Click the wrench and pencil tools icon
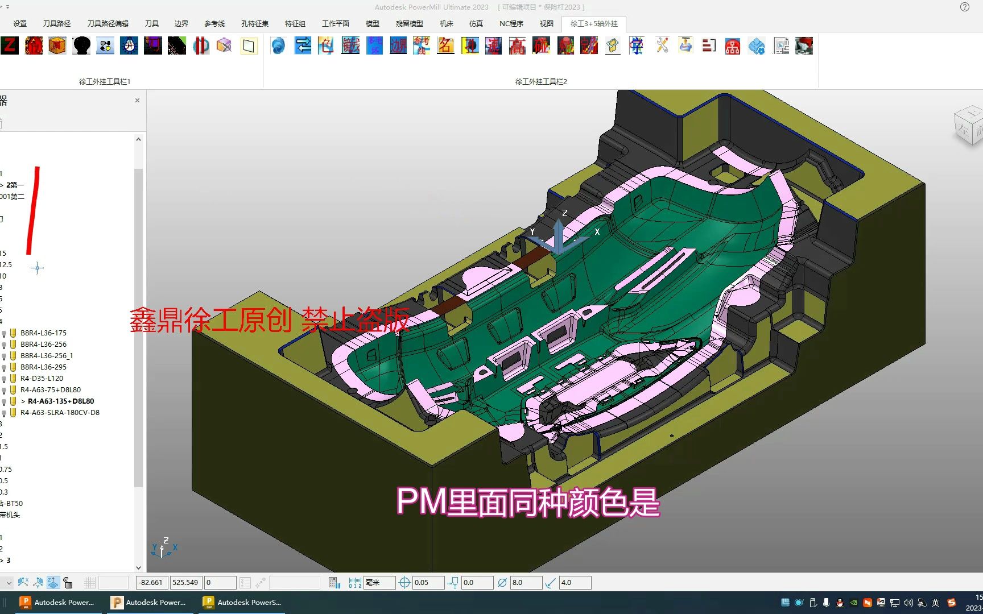This screenshot has height=614, width=983. pyautogui.click(x=662, y=45)
